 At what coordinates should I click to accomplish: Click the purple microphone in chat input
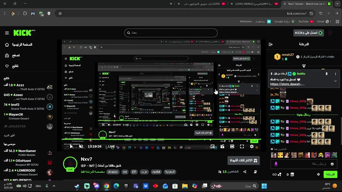tap(276, 164)
